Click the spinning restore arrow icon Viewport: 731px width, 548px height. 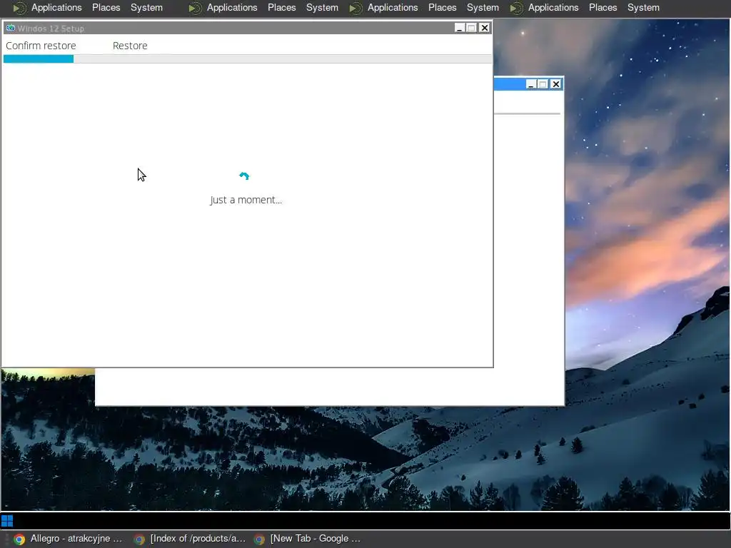244,176
